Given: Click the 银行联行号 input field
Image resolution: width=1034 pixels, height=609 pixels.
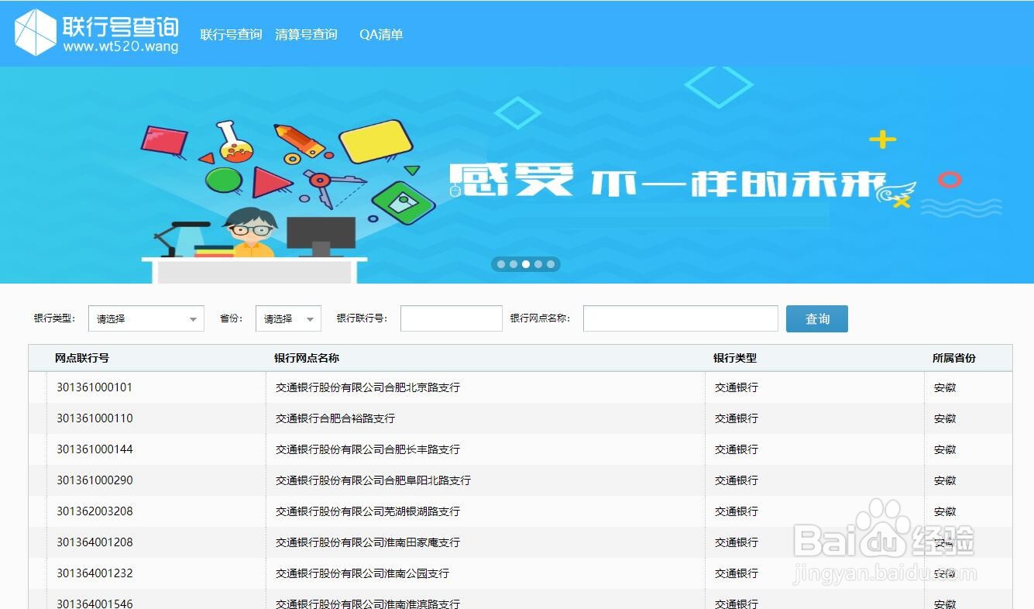Looking at the screenshot, I should pos(451,318).
